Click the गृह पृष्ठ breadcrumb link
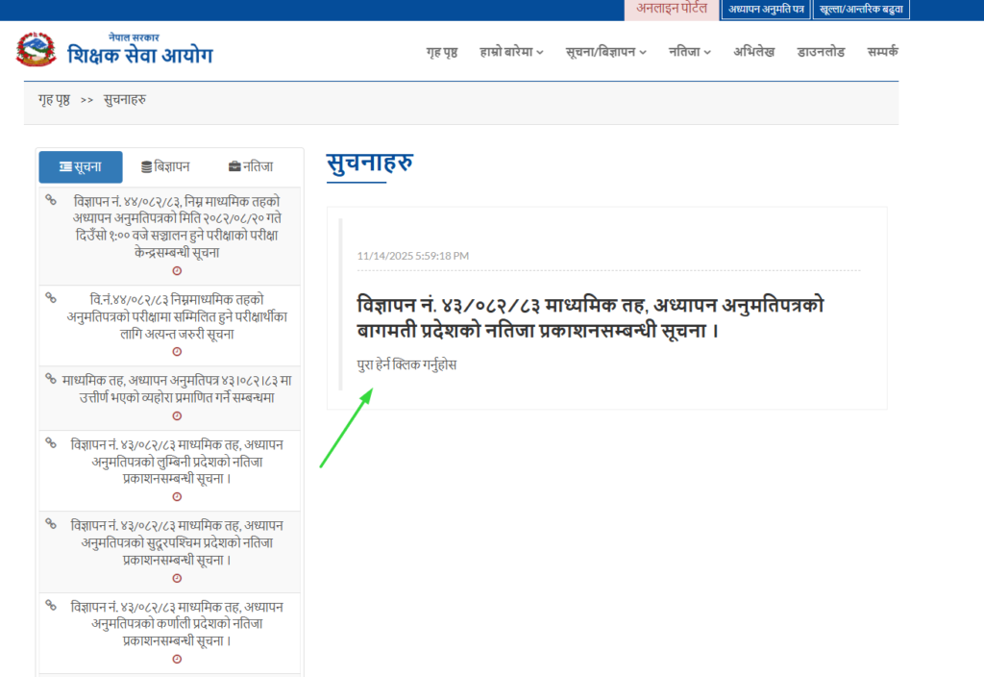Viewport: 984px width, 677px height. tap(54, 99)
